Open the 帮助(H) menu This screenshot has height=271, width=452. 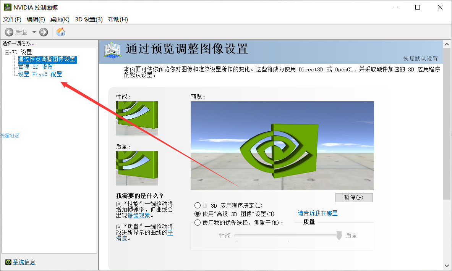[x=118, y=19]
